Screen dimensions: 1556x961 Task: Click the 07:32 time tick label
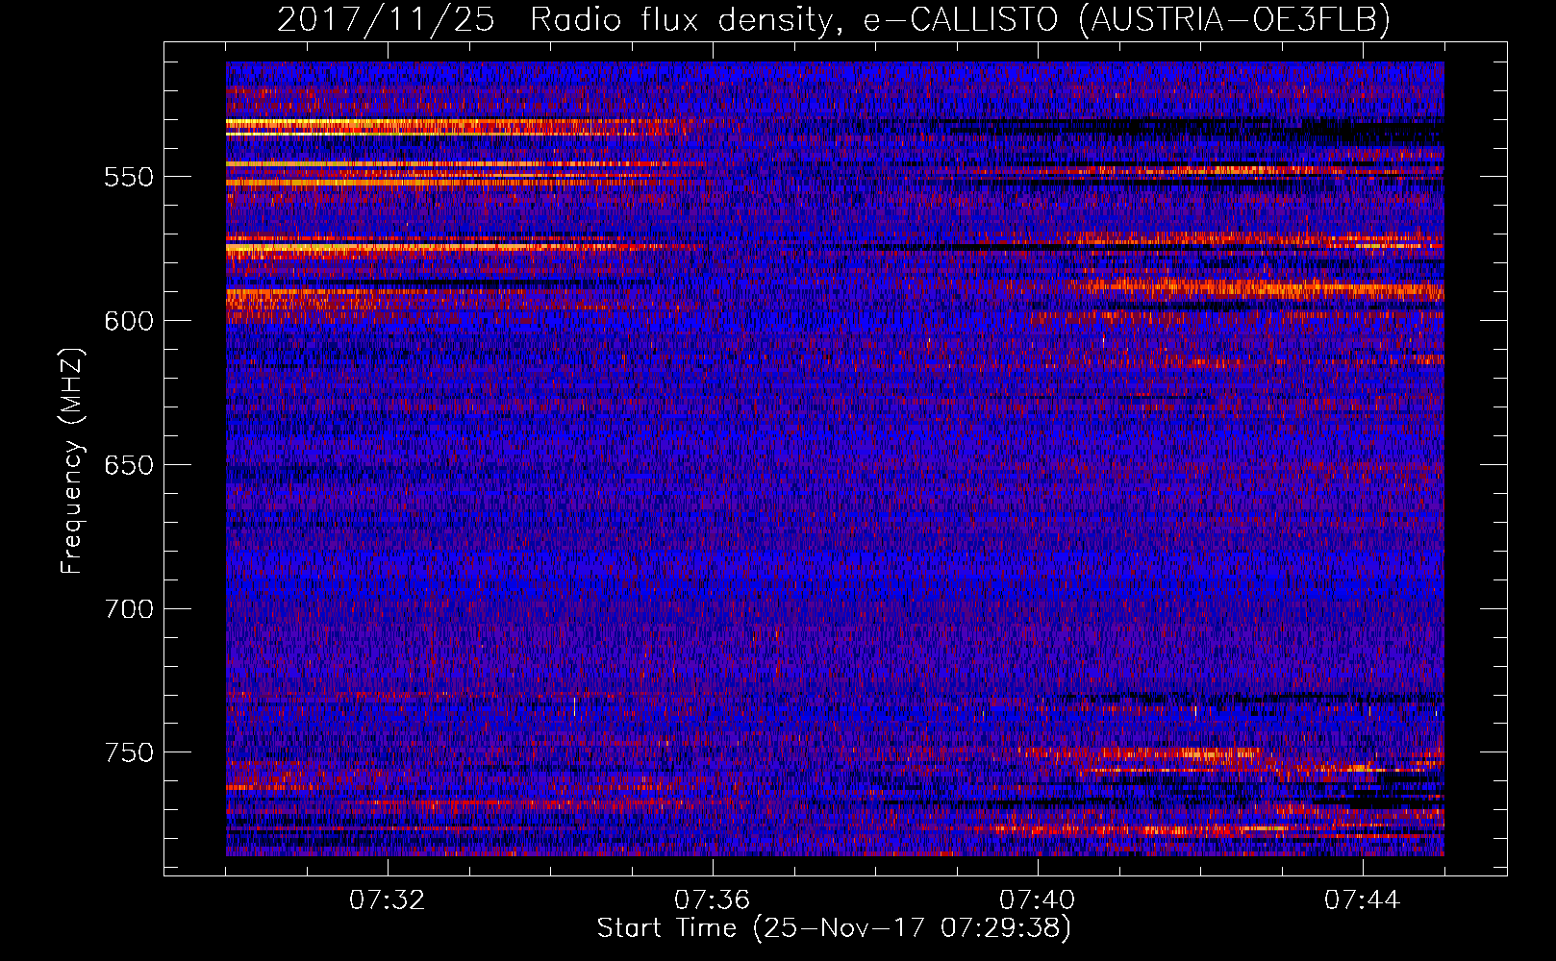pyautogui.click(x=387, y=900)
